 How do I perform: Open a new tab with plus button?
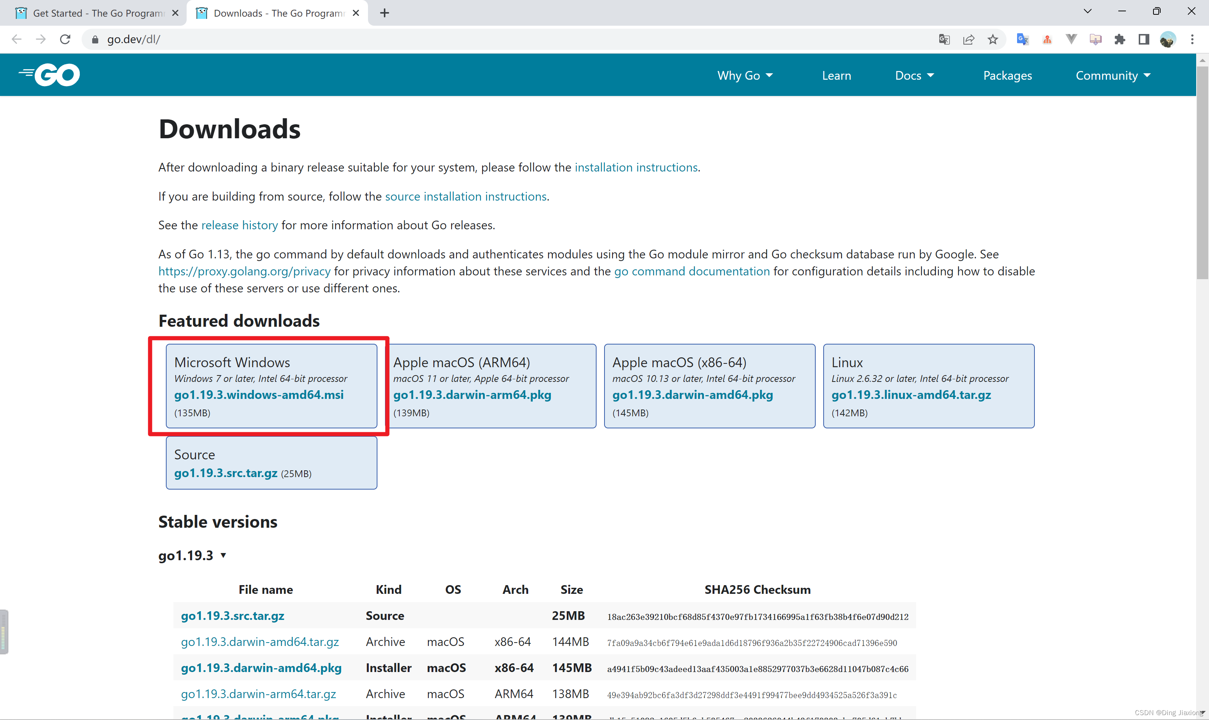pos(384,13)
